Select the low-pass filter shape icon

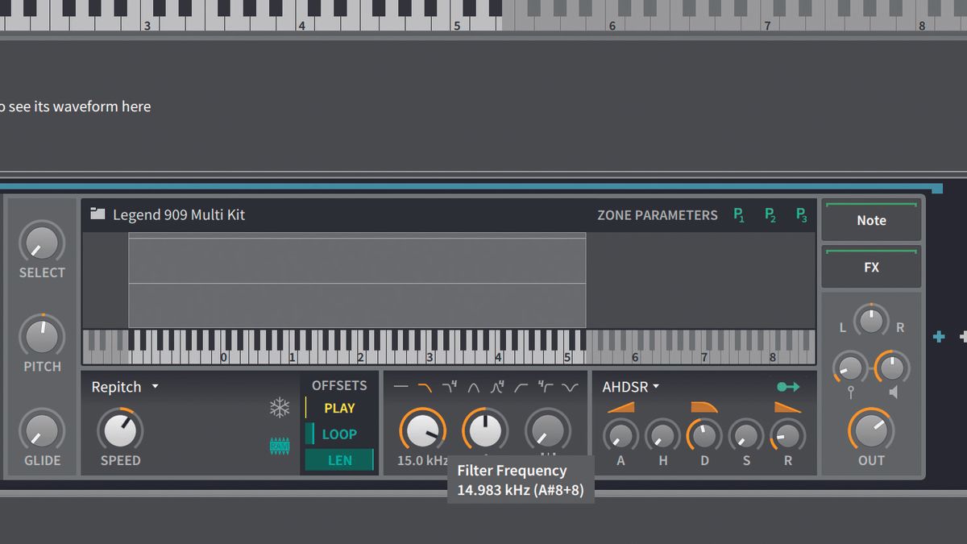coord(424,386)
